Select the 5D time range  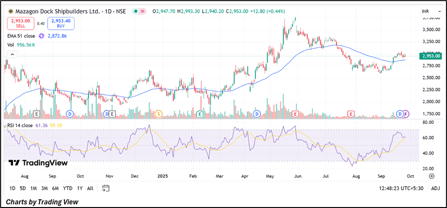pos(23,188)
